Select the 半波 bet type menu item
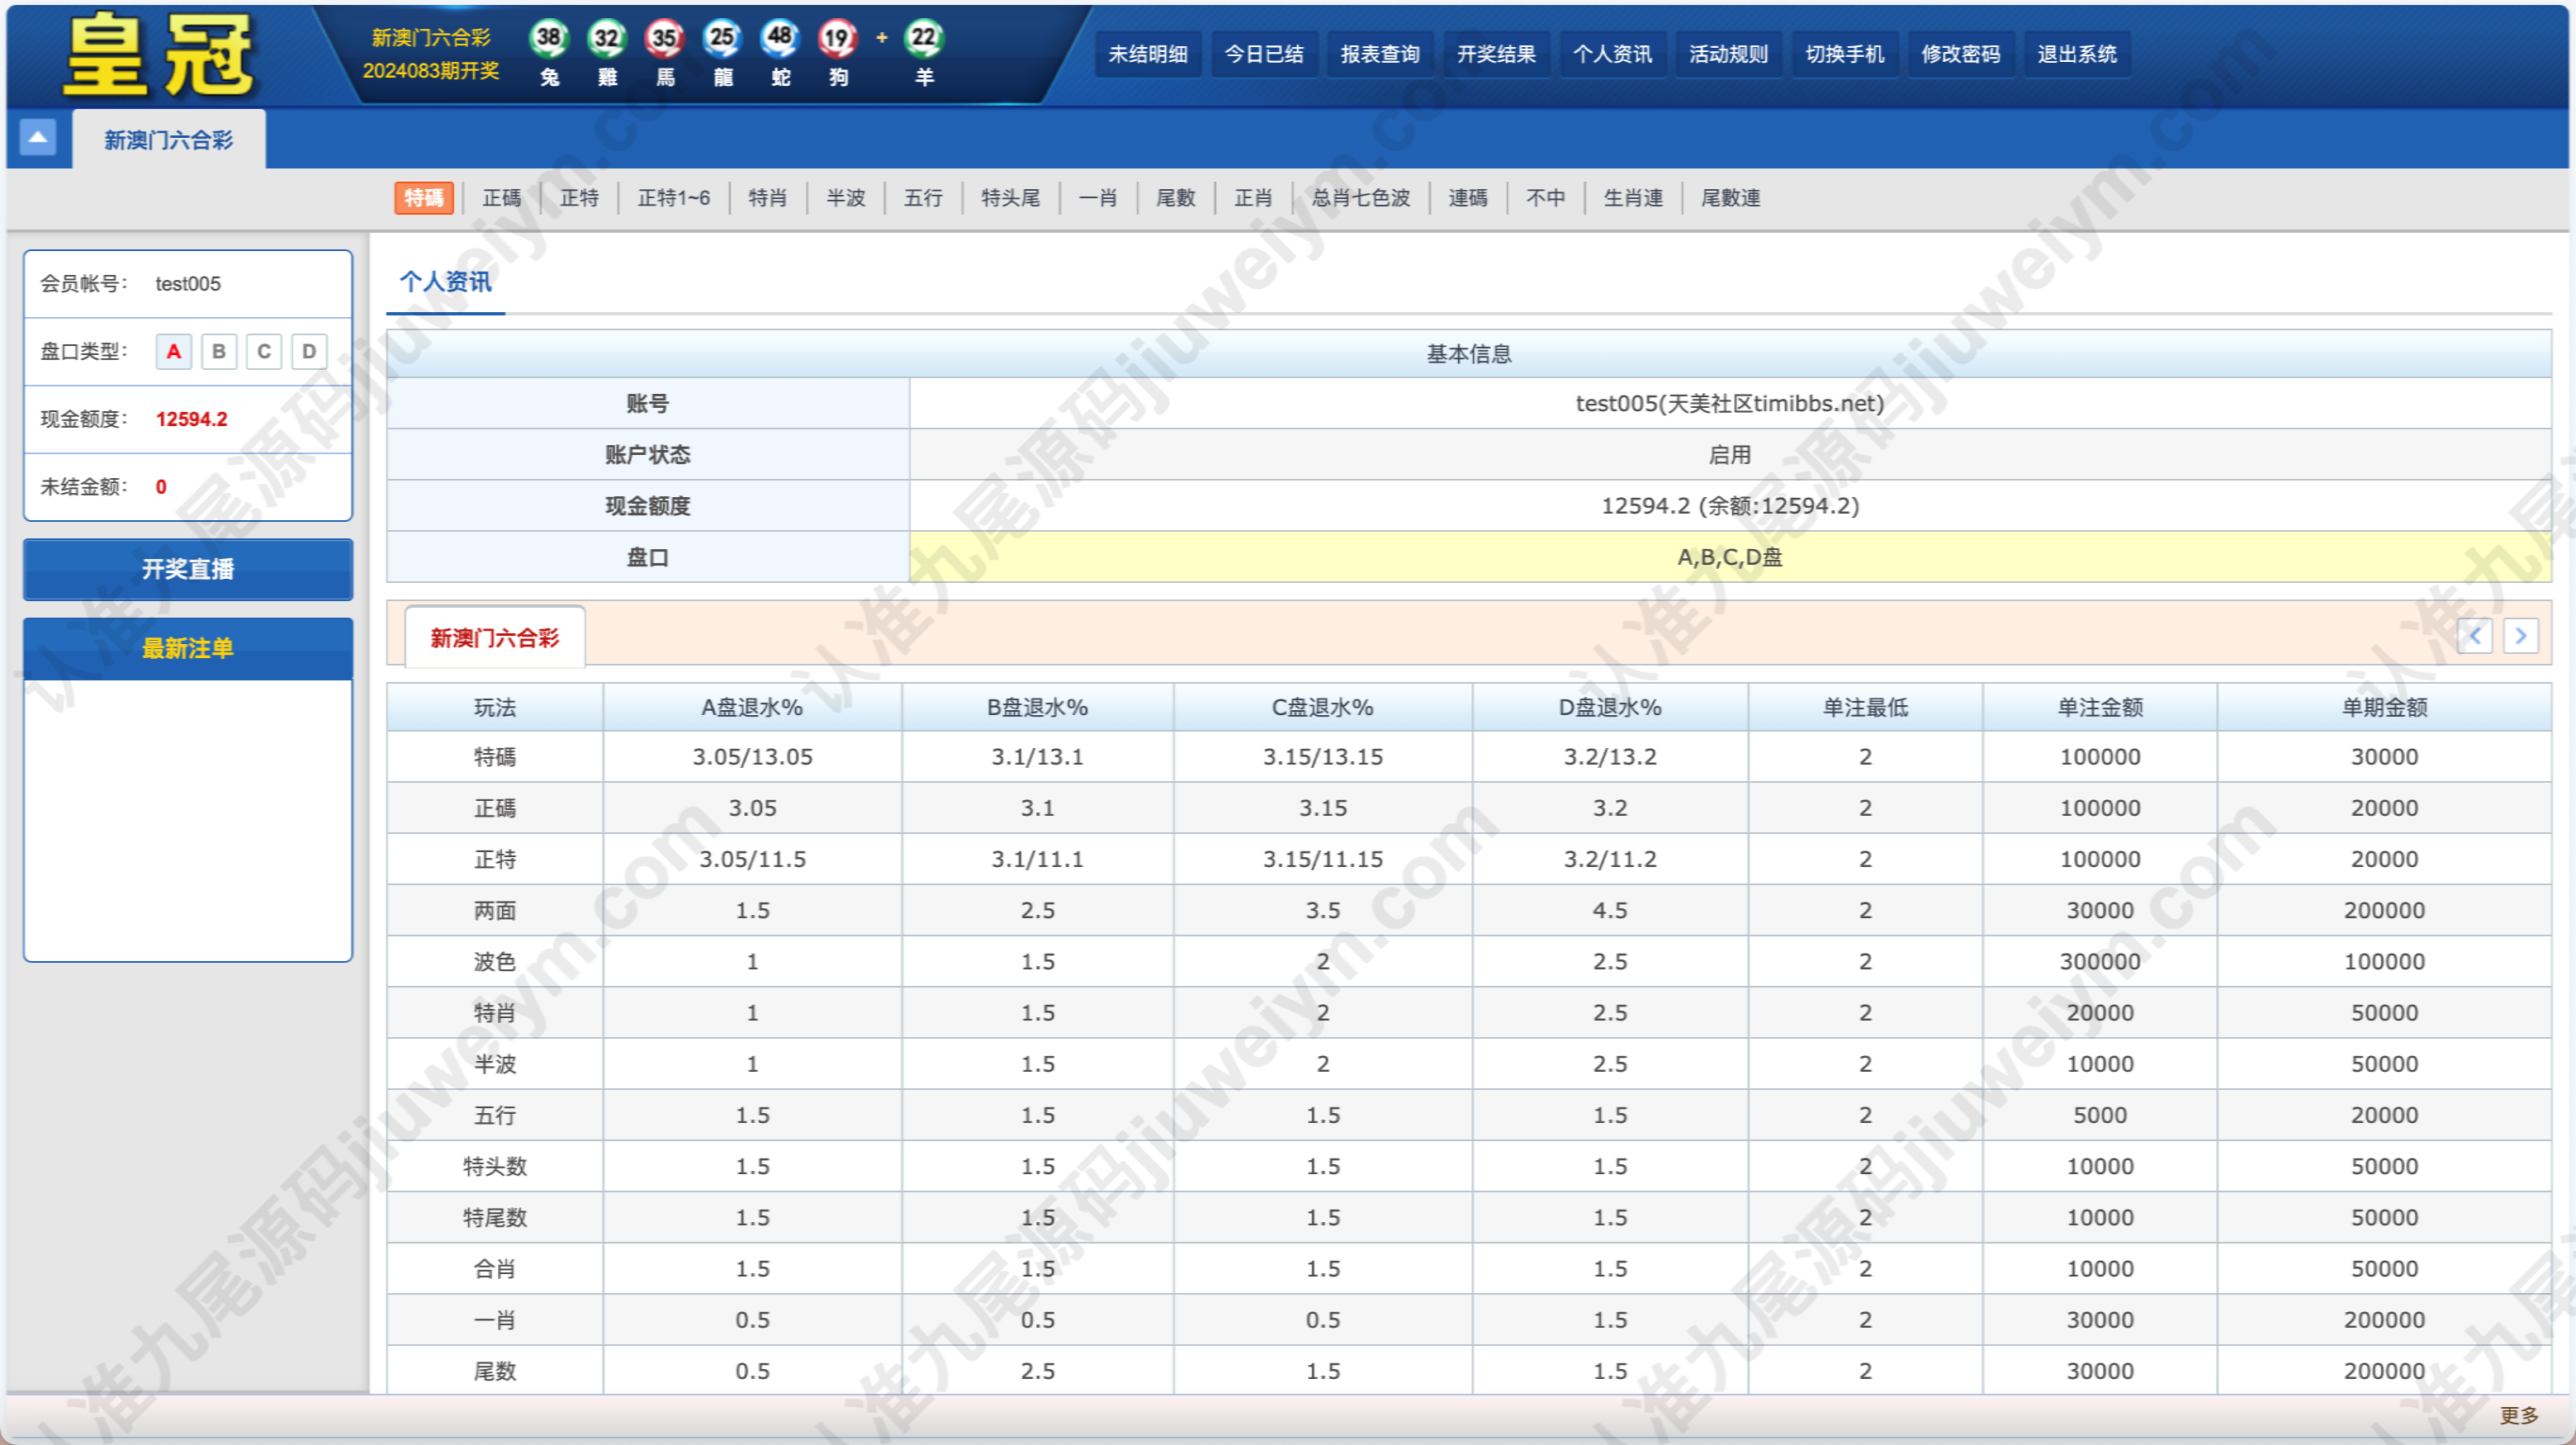This screenshot has height=1445, width=2576. tap(846, 198)
